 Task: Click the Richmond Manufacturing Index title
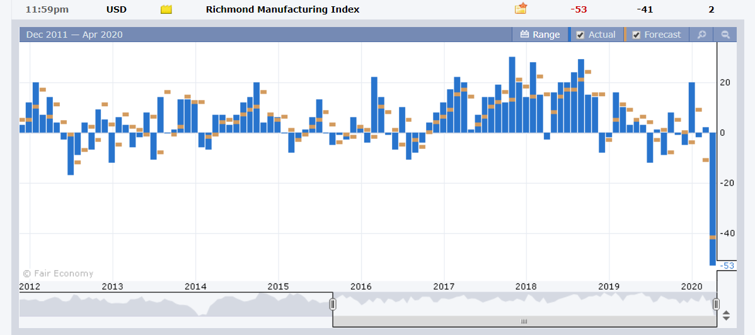282,9
